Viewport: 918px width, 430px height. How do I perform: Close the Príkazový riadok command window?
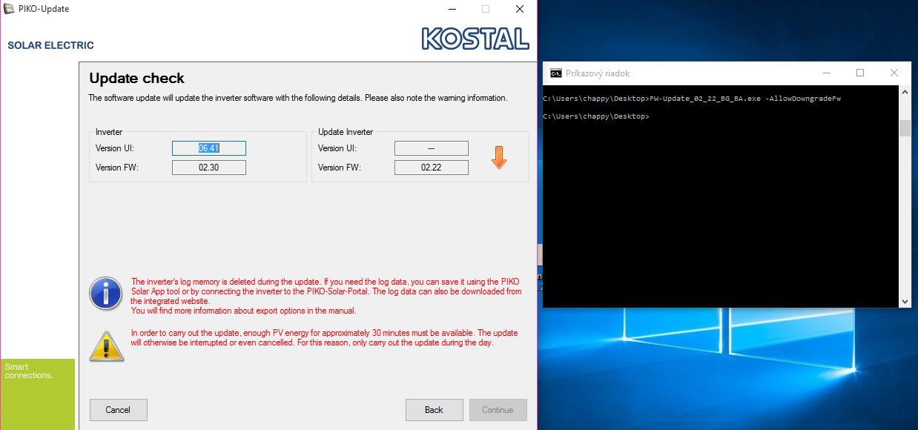(x=894, y=73)
